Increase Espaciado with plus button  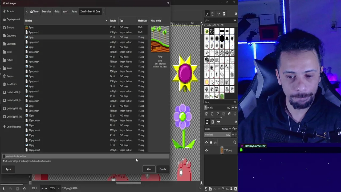(236, 108)
